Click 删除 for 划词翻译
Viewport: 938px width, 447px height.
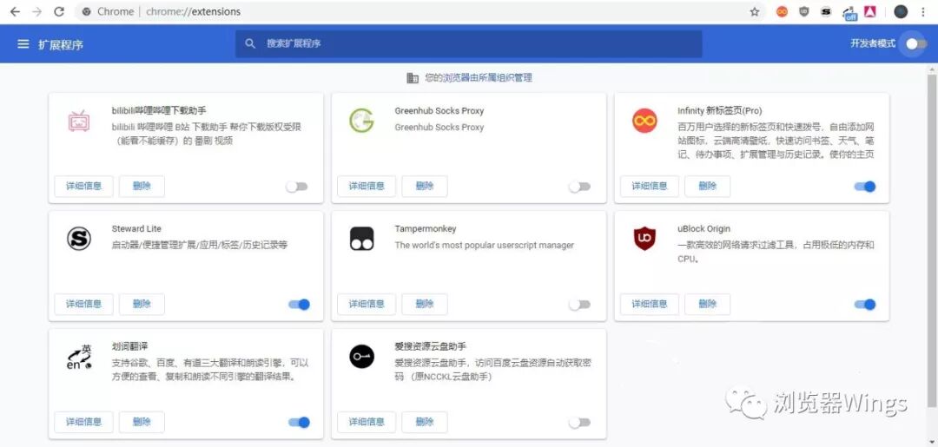(x=142, y=422)
